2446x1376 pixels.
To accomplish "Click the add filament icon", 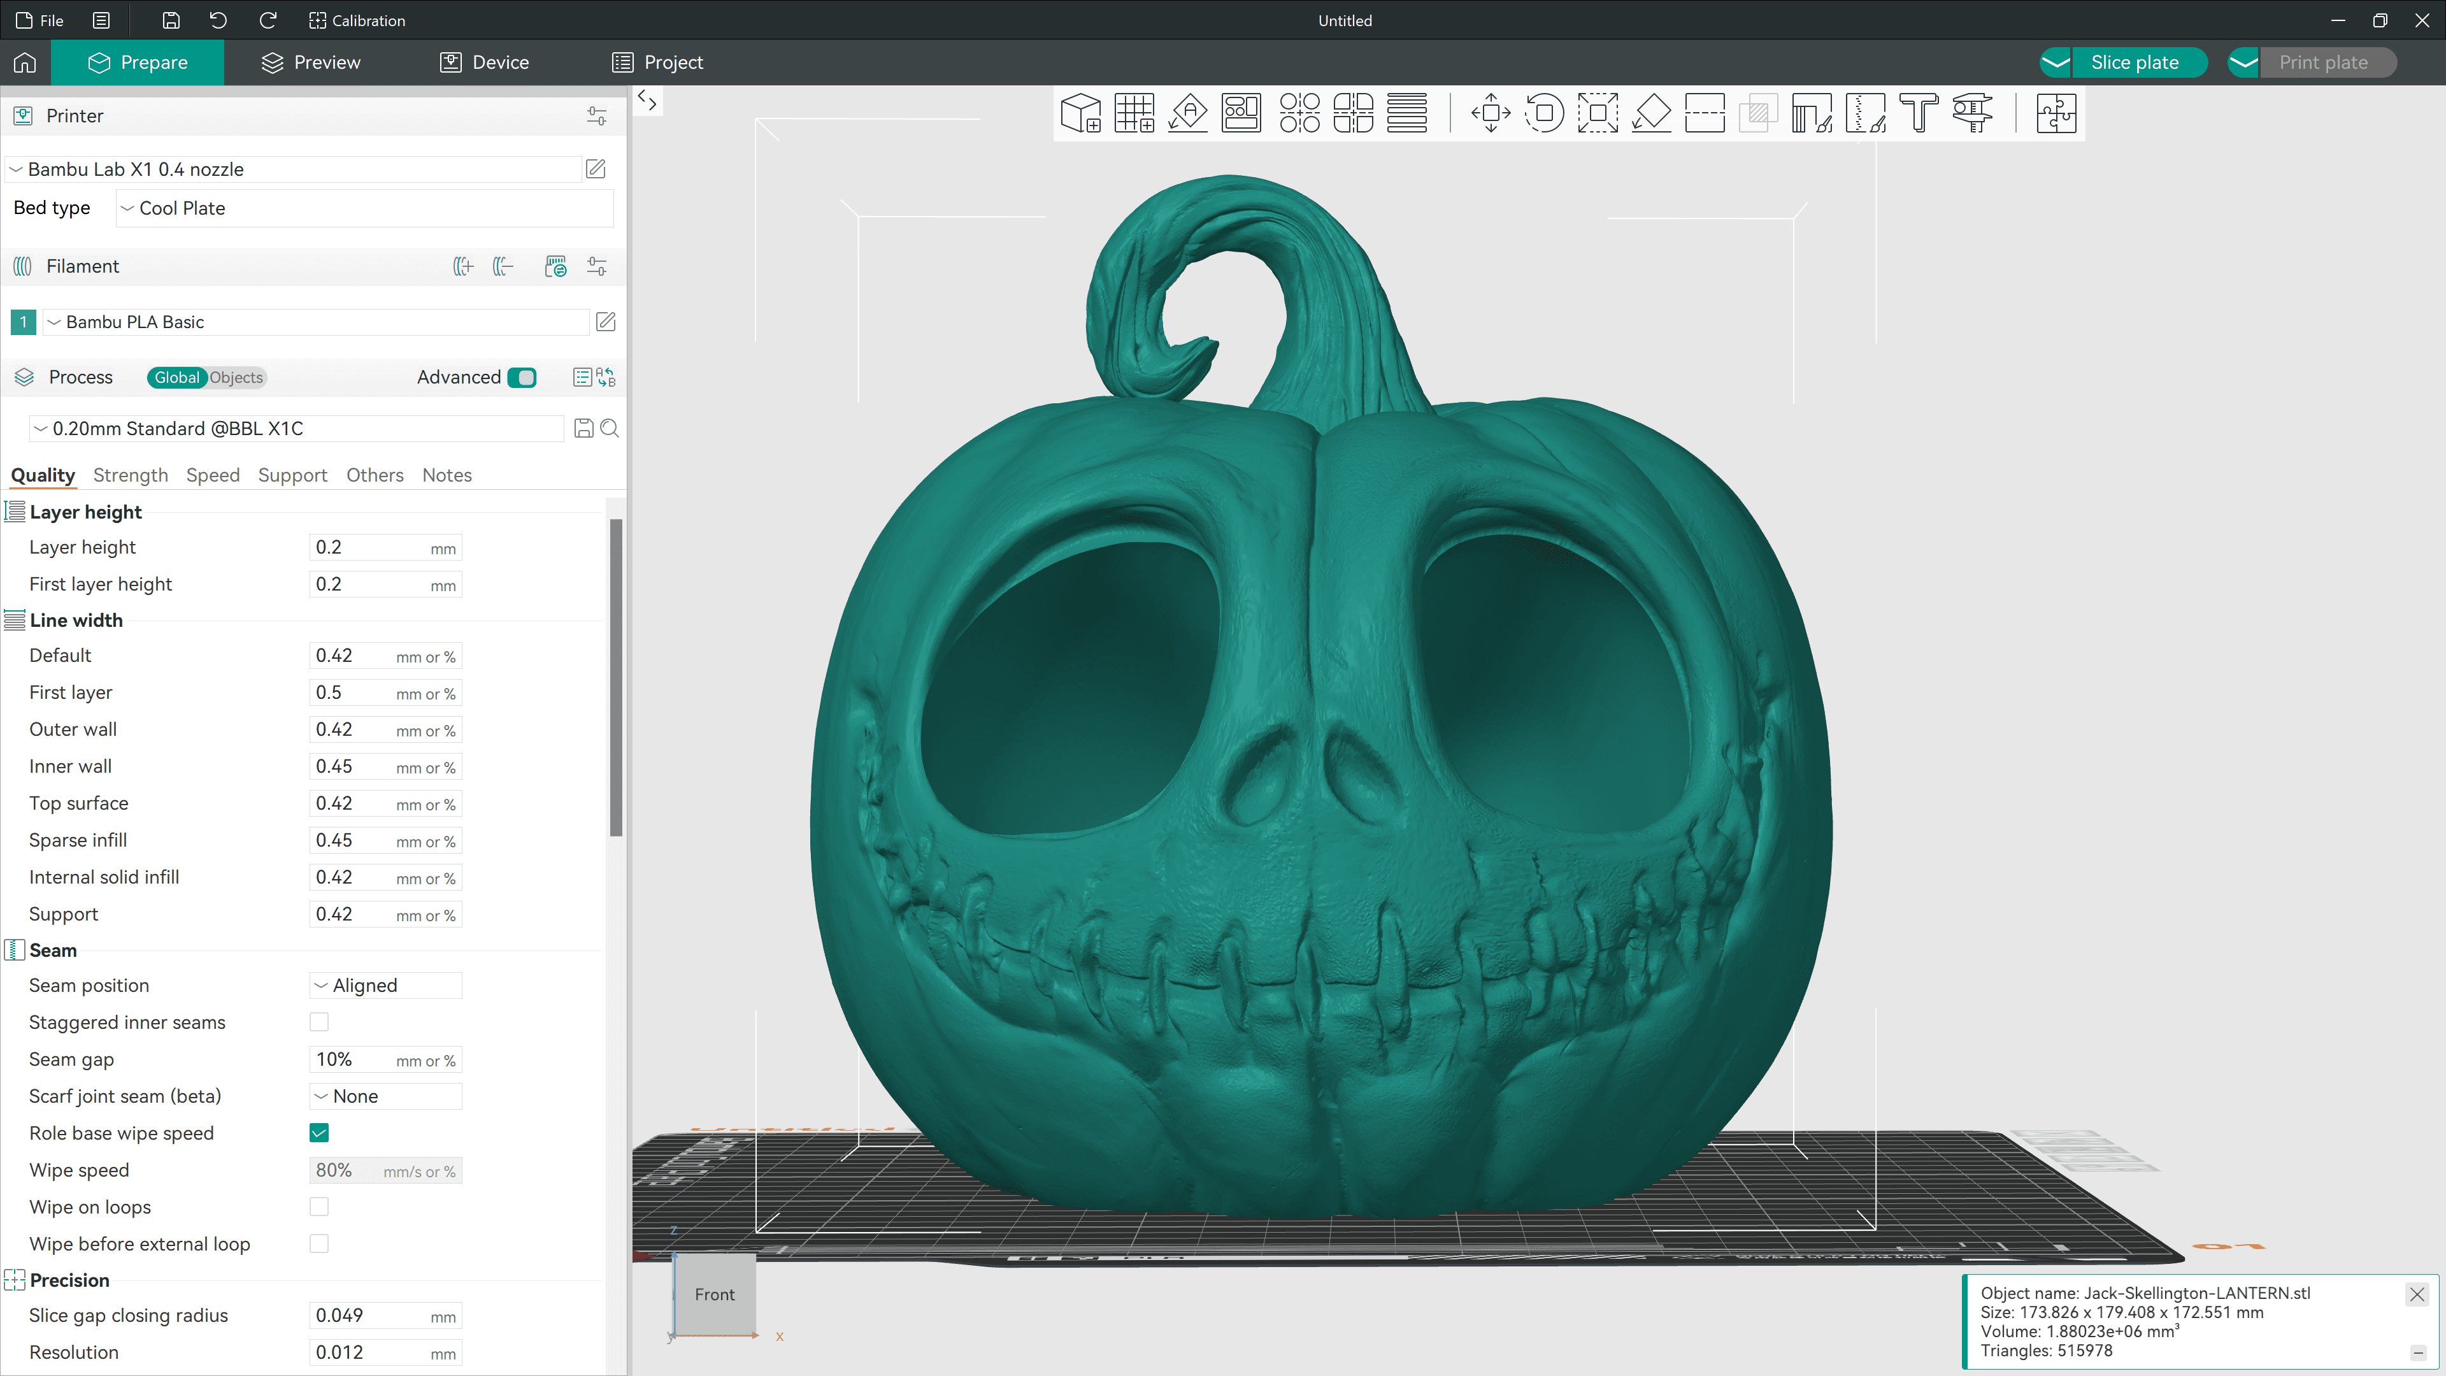I will pyautogui.click(x=463, y=267).
